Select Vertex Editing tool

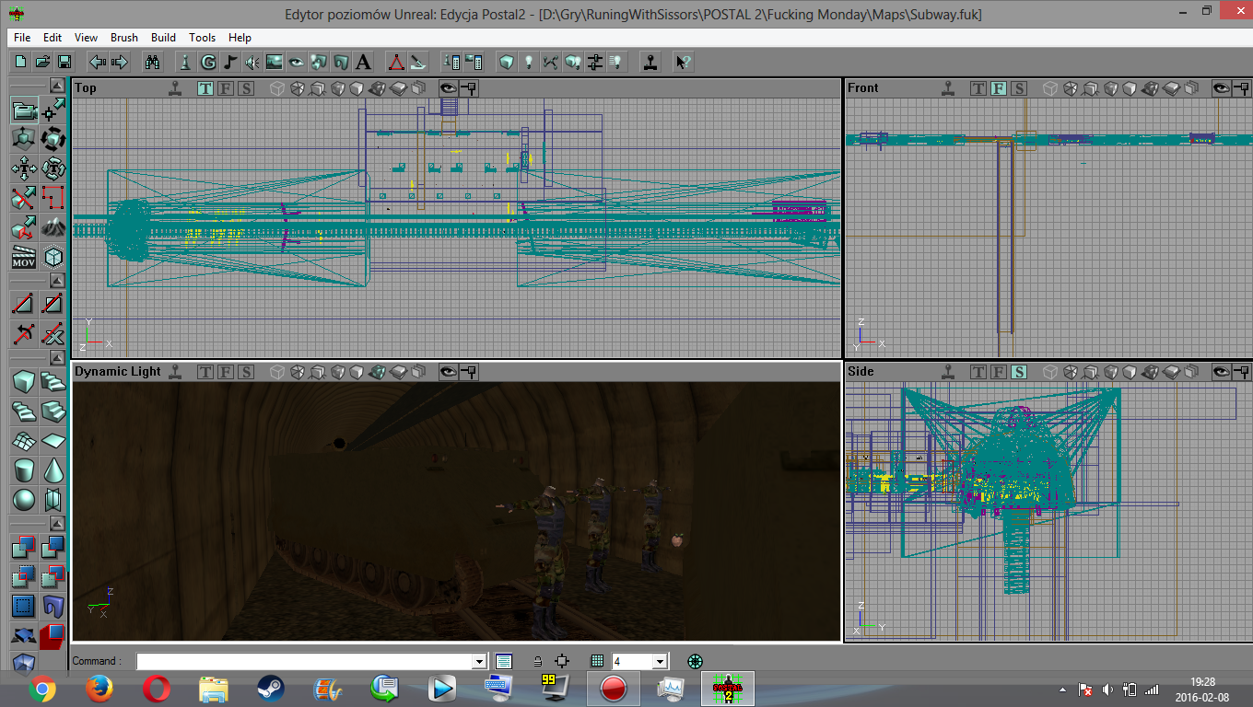tap(53, 110)
